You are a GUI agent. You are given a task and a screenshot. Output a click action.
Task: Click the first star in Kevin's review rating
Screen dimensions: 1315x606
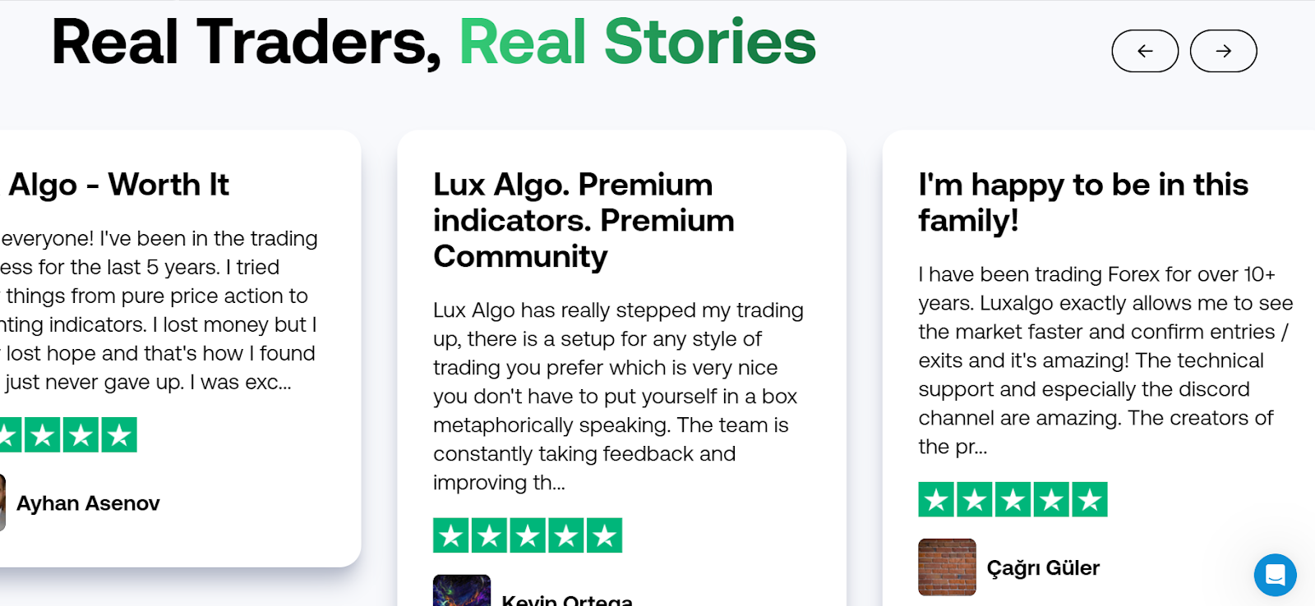tap(451, 535)
